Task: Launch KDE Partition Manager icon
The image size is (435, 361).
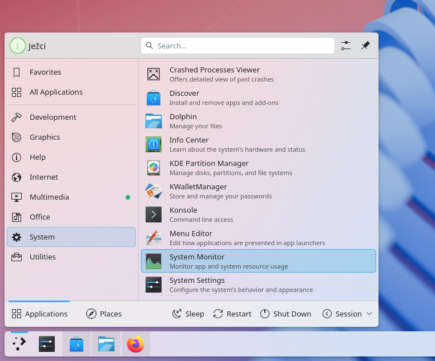Action: (x=154, y=168)
